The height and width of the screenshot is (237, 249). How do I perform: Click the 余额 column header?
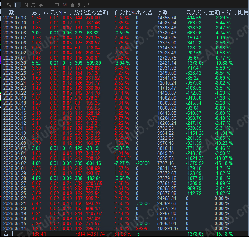point(163,12)
